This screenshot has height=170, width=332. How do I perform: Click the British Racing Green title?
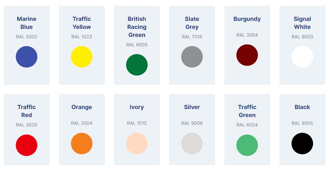pos(137,27)
